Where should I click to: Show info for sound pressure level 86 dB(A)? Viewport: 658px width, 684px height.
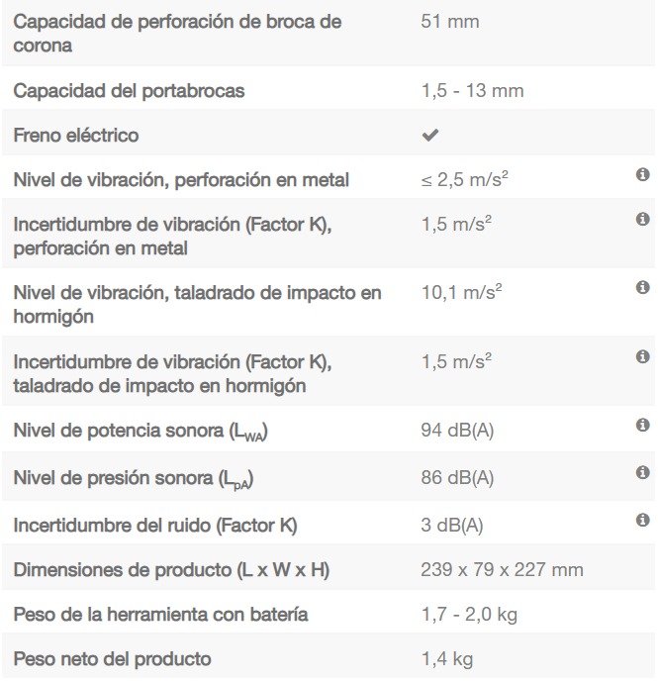(x=642, y=472)
